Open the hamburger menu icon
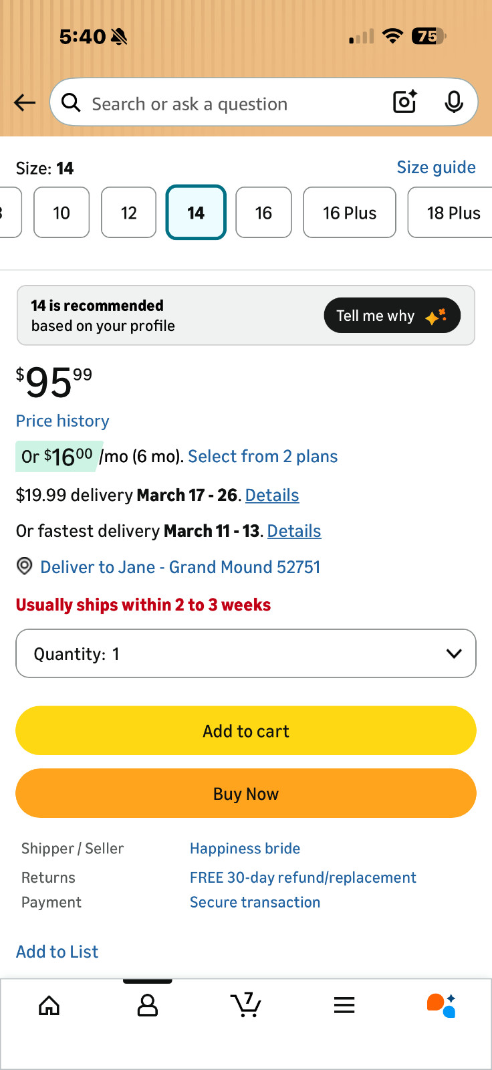 pos(344,1005)
